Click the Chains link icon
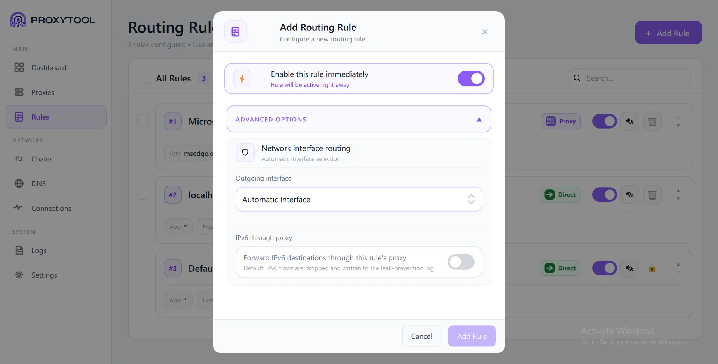The image size is (718, 364). click(x=19, y=159)
